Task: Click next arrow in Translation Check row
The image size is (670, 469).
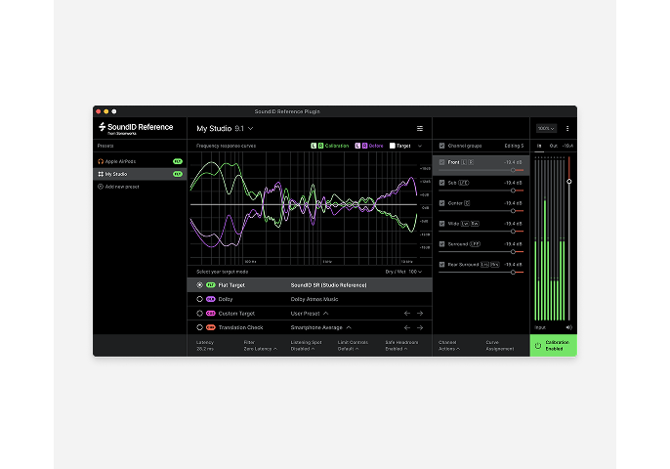Action: [420, 327]
